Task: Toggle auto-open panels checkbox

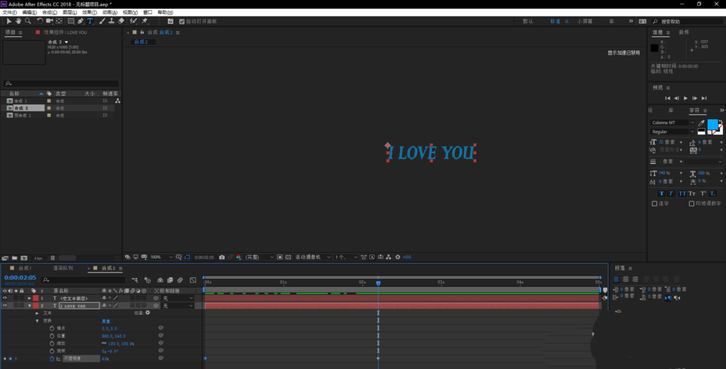Action: point(181,21)
